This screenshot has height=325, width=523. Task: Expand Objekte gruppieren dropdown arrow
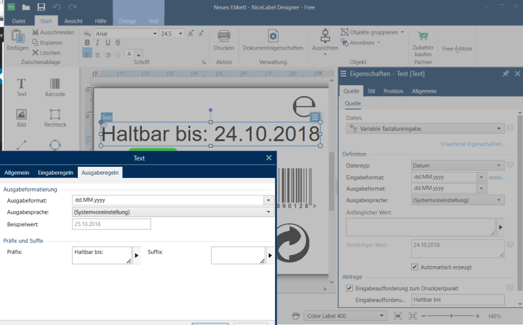402,32
